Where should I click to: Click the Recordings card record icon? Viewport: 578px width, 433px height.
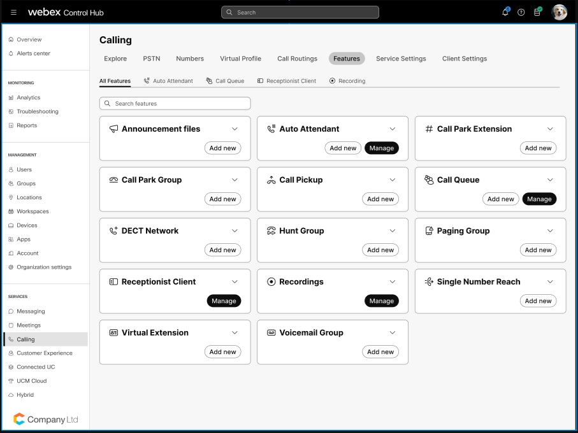pos(271,281)
